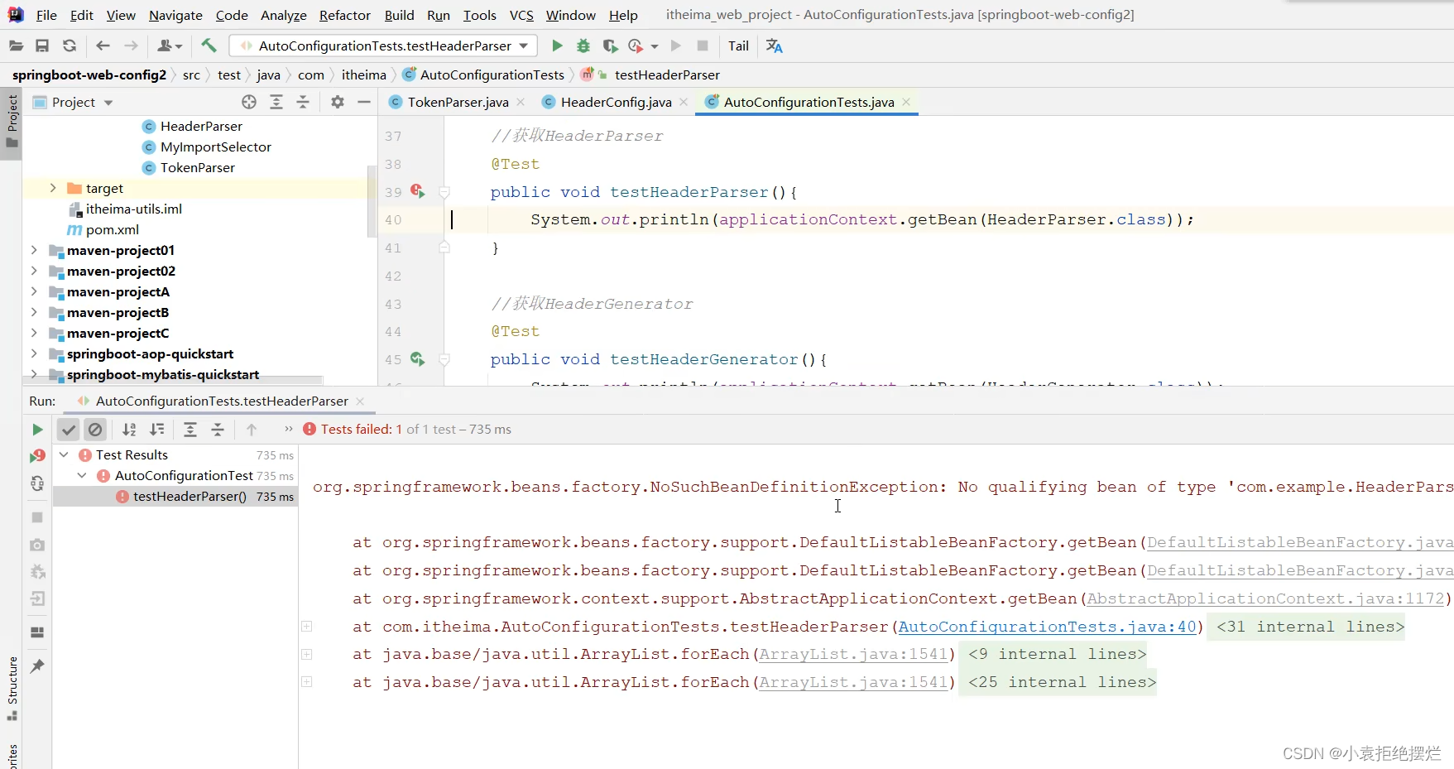Toggle Show Passed tests checkmark
This screenshot has height=769, width=1454.
pyautogui.click(x=69, y=430)
